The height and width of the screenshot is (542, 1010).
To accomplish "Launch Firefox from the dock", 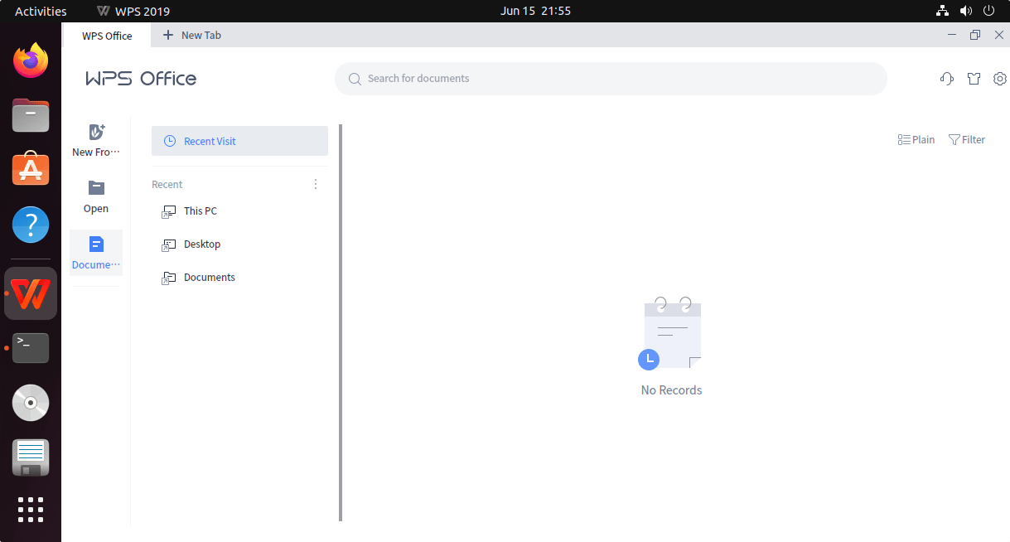I will 31,61.
